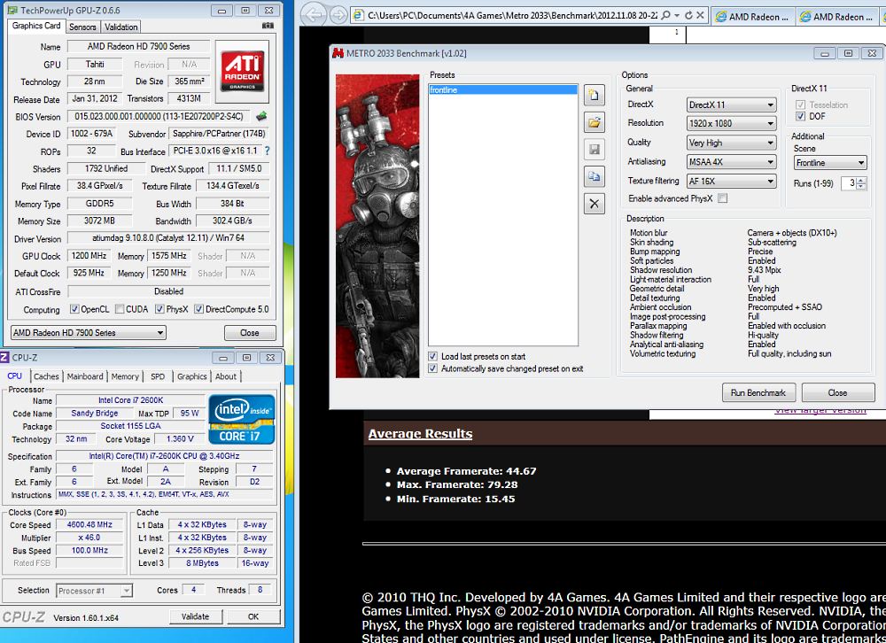Click the Close button in Metro 2033 Benchmark

click(x=837, y=392)
